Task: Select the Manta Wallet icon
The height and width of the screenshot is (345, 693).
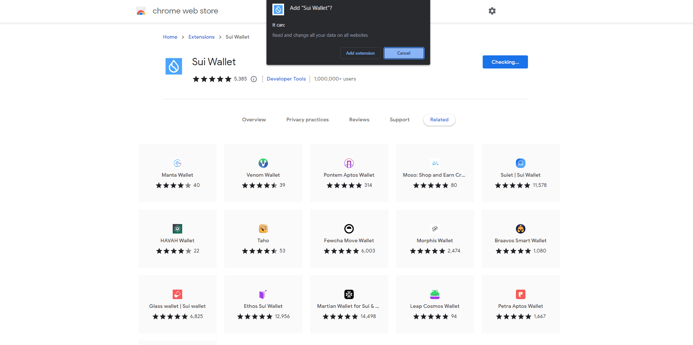Action: [177, 163]
